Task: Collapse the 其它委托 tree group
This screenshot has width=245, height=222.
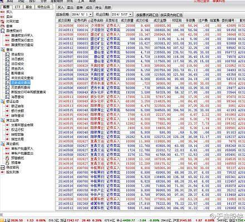Action: tap(3, 144)
